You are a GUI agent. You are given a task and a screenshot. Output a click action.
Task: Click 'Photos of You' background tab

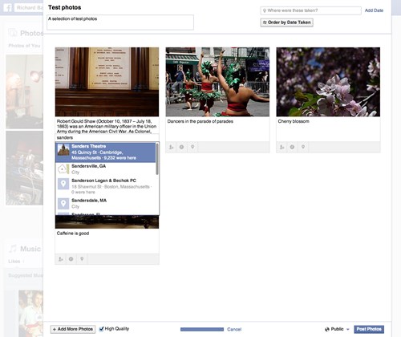pos(24,46)
